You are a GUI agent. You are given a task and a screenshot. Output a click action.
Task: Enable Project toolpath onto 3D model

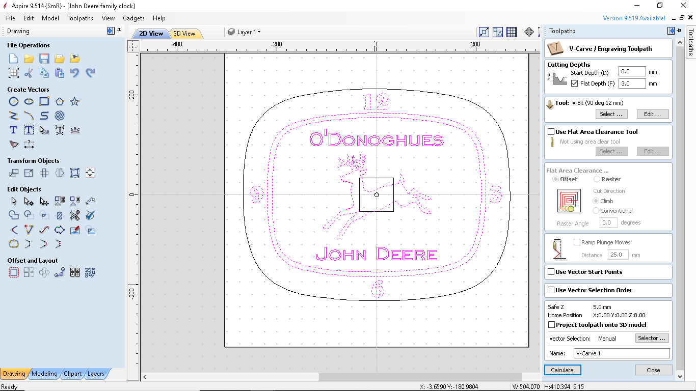click(551, 325)
